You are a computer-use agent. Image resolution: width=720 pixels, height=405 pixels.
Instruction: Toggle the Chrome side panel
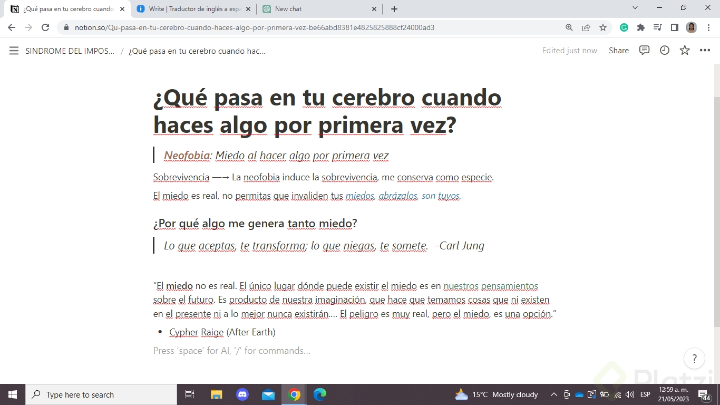(x=674, y=27)
